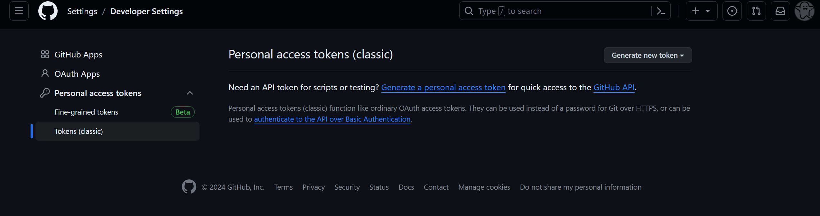The image size is (820, 216).
Task: Select the Fine-grained tokens Beta badge
Action: click(x=182, y=112)
